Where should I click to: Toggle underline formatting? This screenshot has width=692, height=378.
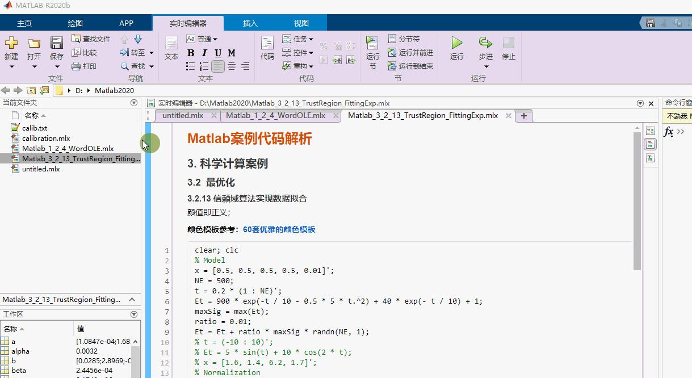[217, 52]
